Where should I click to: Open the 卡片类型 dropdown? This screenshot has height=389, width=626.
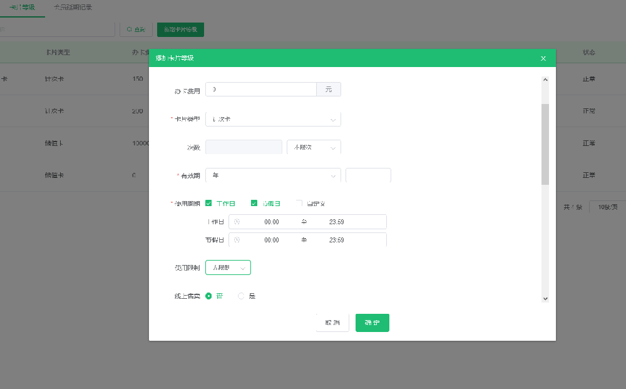click(x=273, y=119)
